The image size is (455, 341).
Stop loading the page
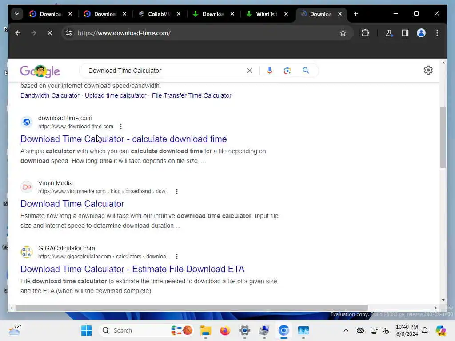(x=50, y=33)
